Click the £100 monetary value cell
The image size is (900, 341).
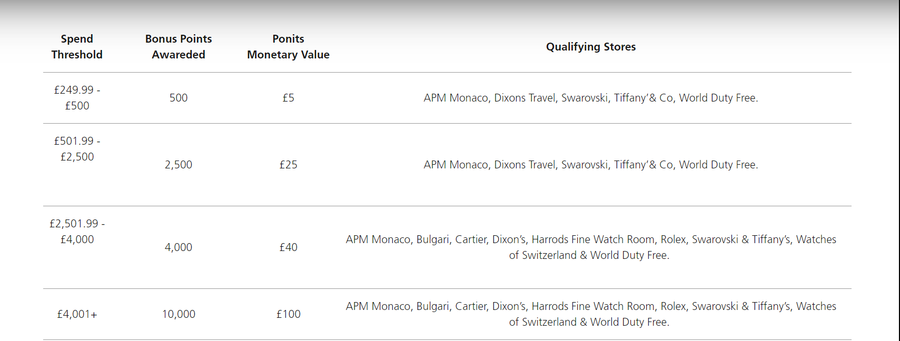[x=288, y=314]
